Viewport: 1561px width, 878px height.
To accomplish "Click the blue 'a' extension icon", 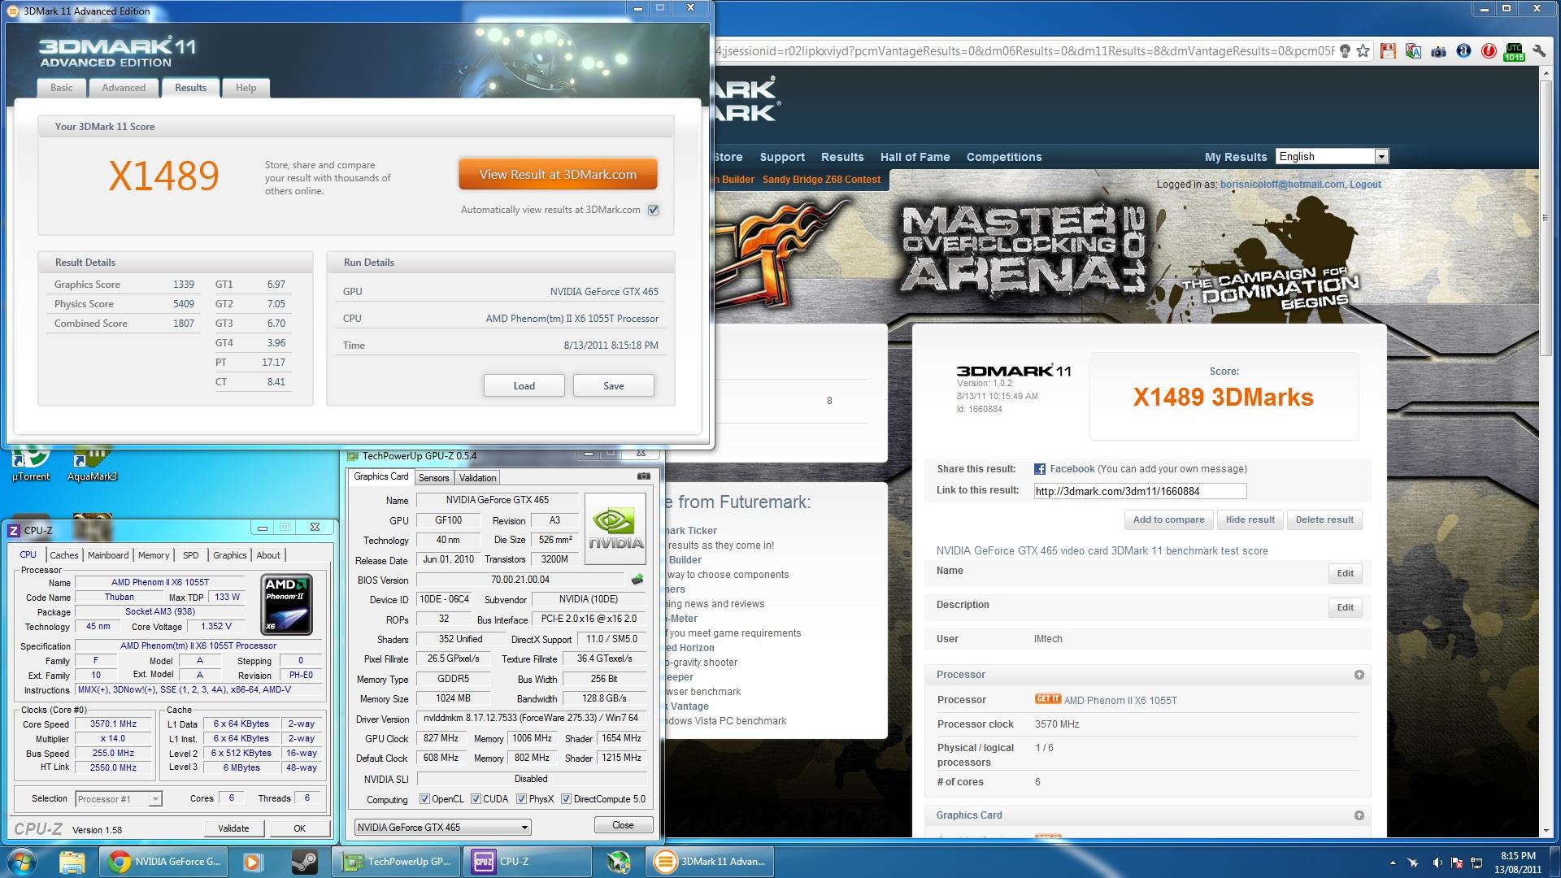I will [1463, 51].
